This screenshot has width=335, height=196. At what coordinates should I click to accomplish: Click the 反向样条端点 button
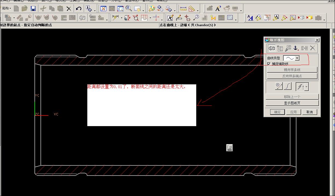tap(292, 76)
